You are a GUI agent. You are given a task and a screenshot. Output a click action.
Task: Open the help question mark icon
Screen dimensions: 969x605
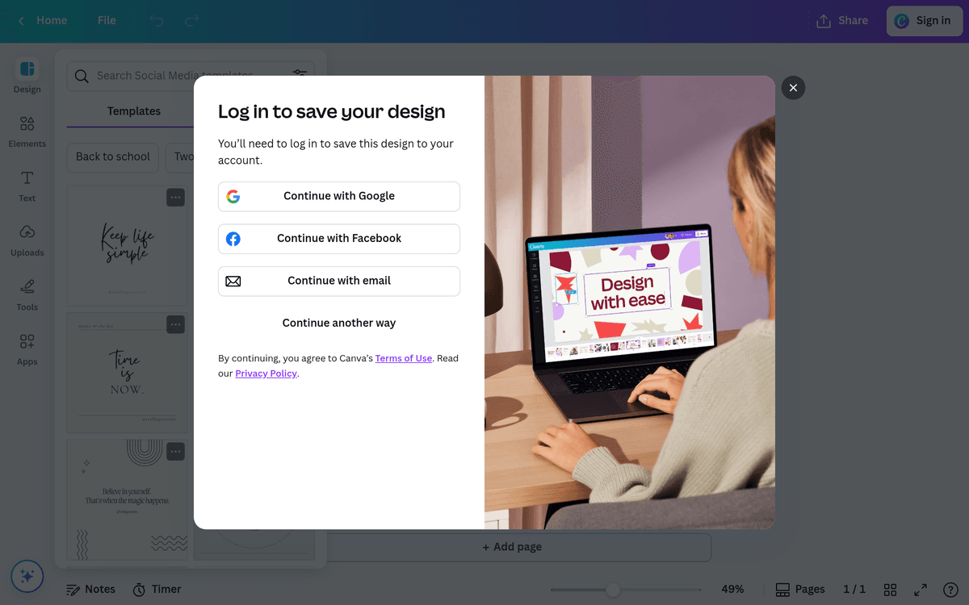pyautogui.click(x=950, y=590)
